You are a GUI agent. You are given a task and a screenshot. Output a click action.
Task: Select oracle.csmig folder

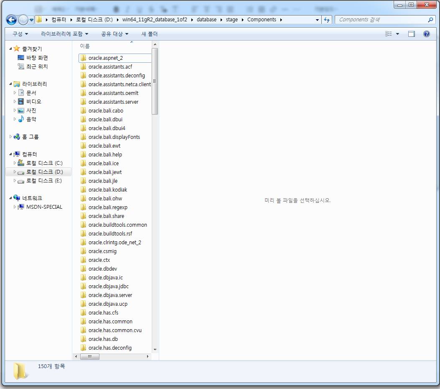tap(102, 251)
